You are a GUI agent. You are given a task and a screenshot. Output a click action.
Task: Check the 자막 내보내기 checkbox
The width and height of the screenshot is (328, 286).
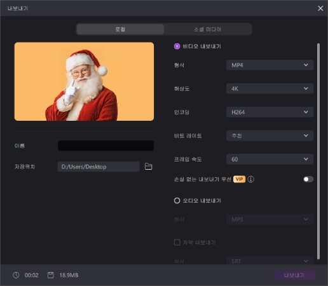[177, 242]
